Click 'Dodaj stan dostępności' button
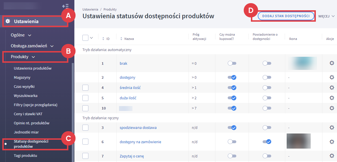 click(x=286, y=16)
